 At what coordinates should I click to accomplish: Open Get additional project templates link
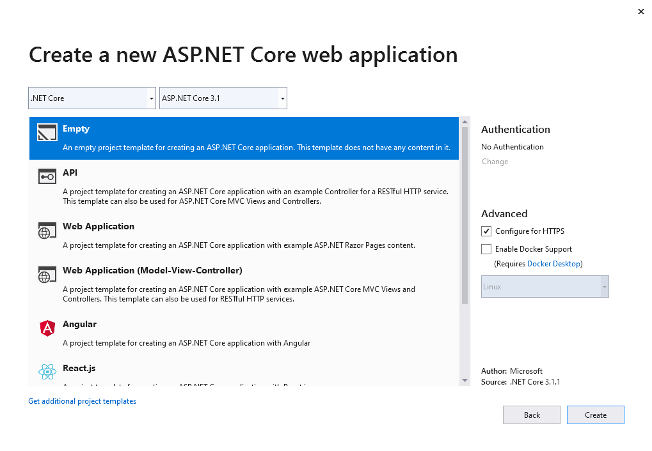[83, 402]
